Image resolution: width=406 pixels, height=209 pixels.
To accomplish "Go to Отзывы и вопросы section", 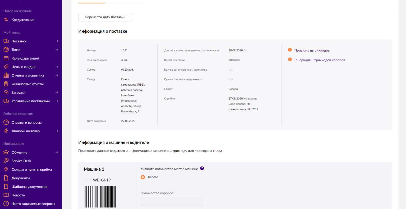I will point(26,123).
